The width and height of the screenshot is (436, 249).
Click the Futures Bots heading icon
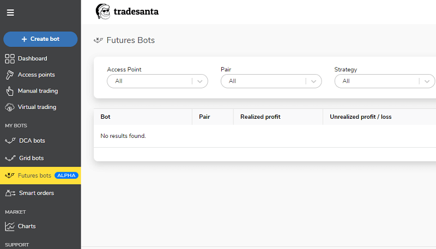pos(98,40)
